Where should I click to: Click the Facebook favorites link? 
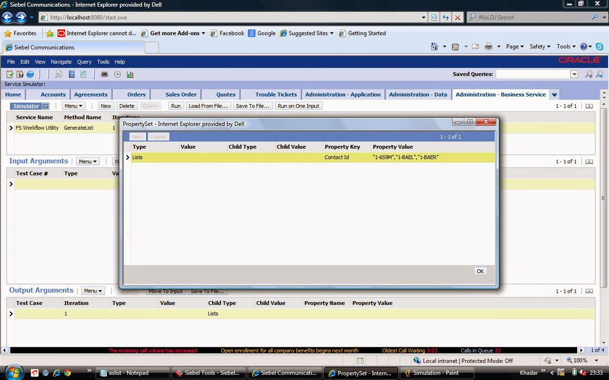[227, 33]
